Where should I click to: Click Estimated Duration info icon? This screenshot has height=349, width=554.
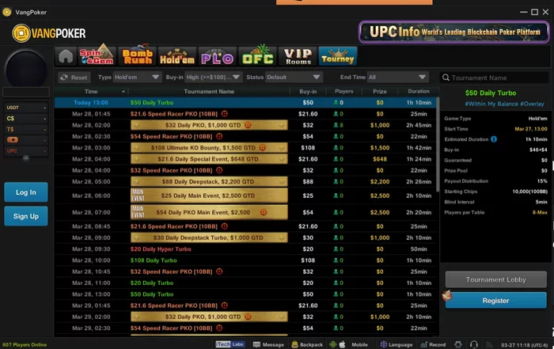pos(494,139)
